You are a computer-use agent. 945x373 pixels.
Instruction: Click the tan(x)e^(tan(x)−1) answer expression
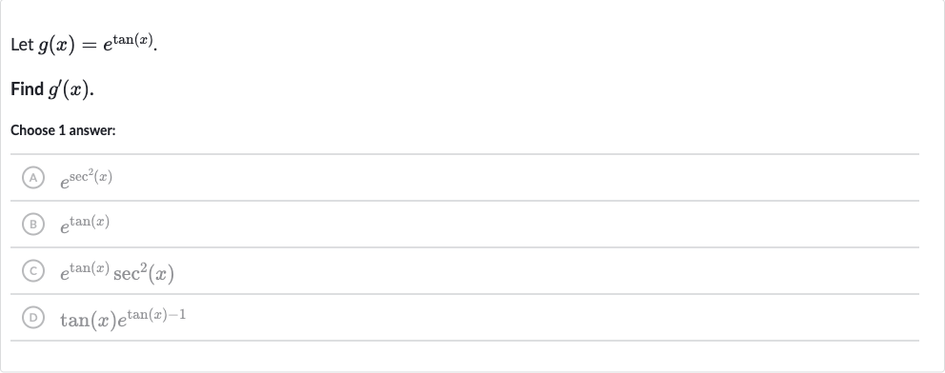[x=123, y=318]
